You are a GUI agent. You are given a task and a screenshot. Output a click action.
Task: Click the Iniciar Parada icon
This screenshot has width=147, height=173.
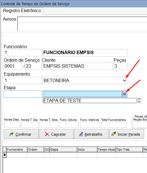114,134
